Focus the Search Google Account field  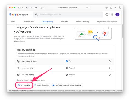(68, 15)
